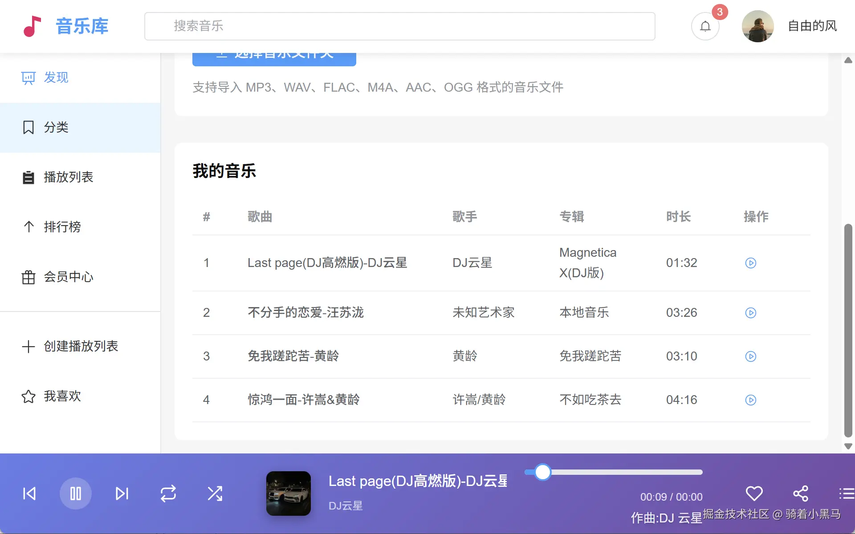Open the play queue list icon
Viewport: 855px width, 534px height.
pyautogui.click(x=846, y=493)
